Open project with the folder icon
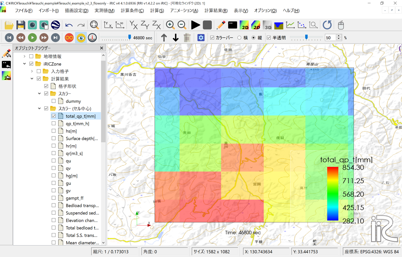 pos(9,25)
